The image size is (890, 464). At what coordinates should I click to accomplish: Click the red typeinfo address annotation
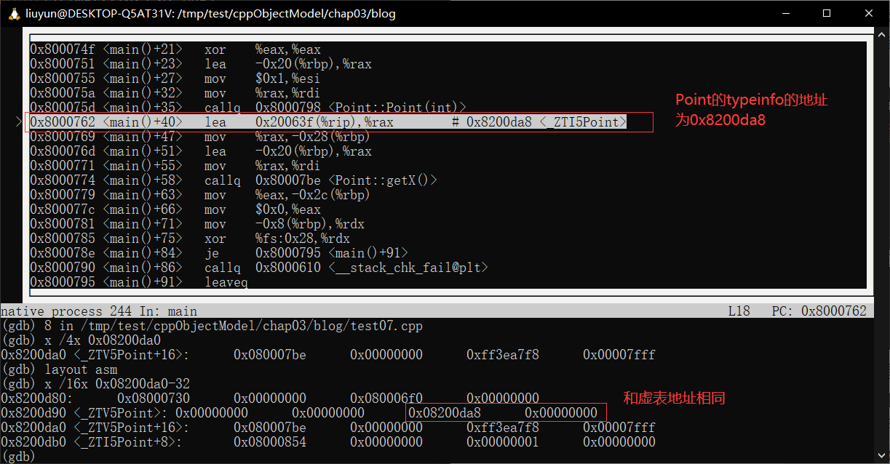coord(751,110)
